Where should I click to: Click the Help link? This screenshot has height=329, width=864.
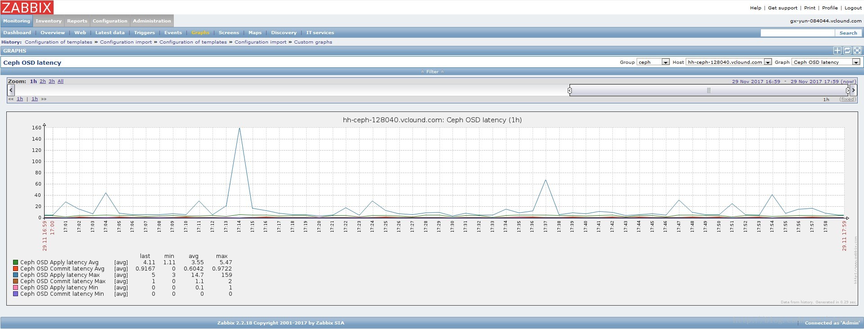755,8
